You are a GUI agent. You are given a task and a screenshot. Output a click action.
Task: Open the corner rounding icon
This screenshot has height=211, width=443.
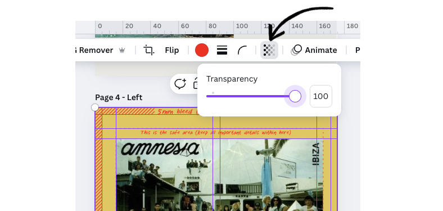[242, 50]
